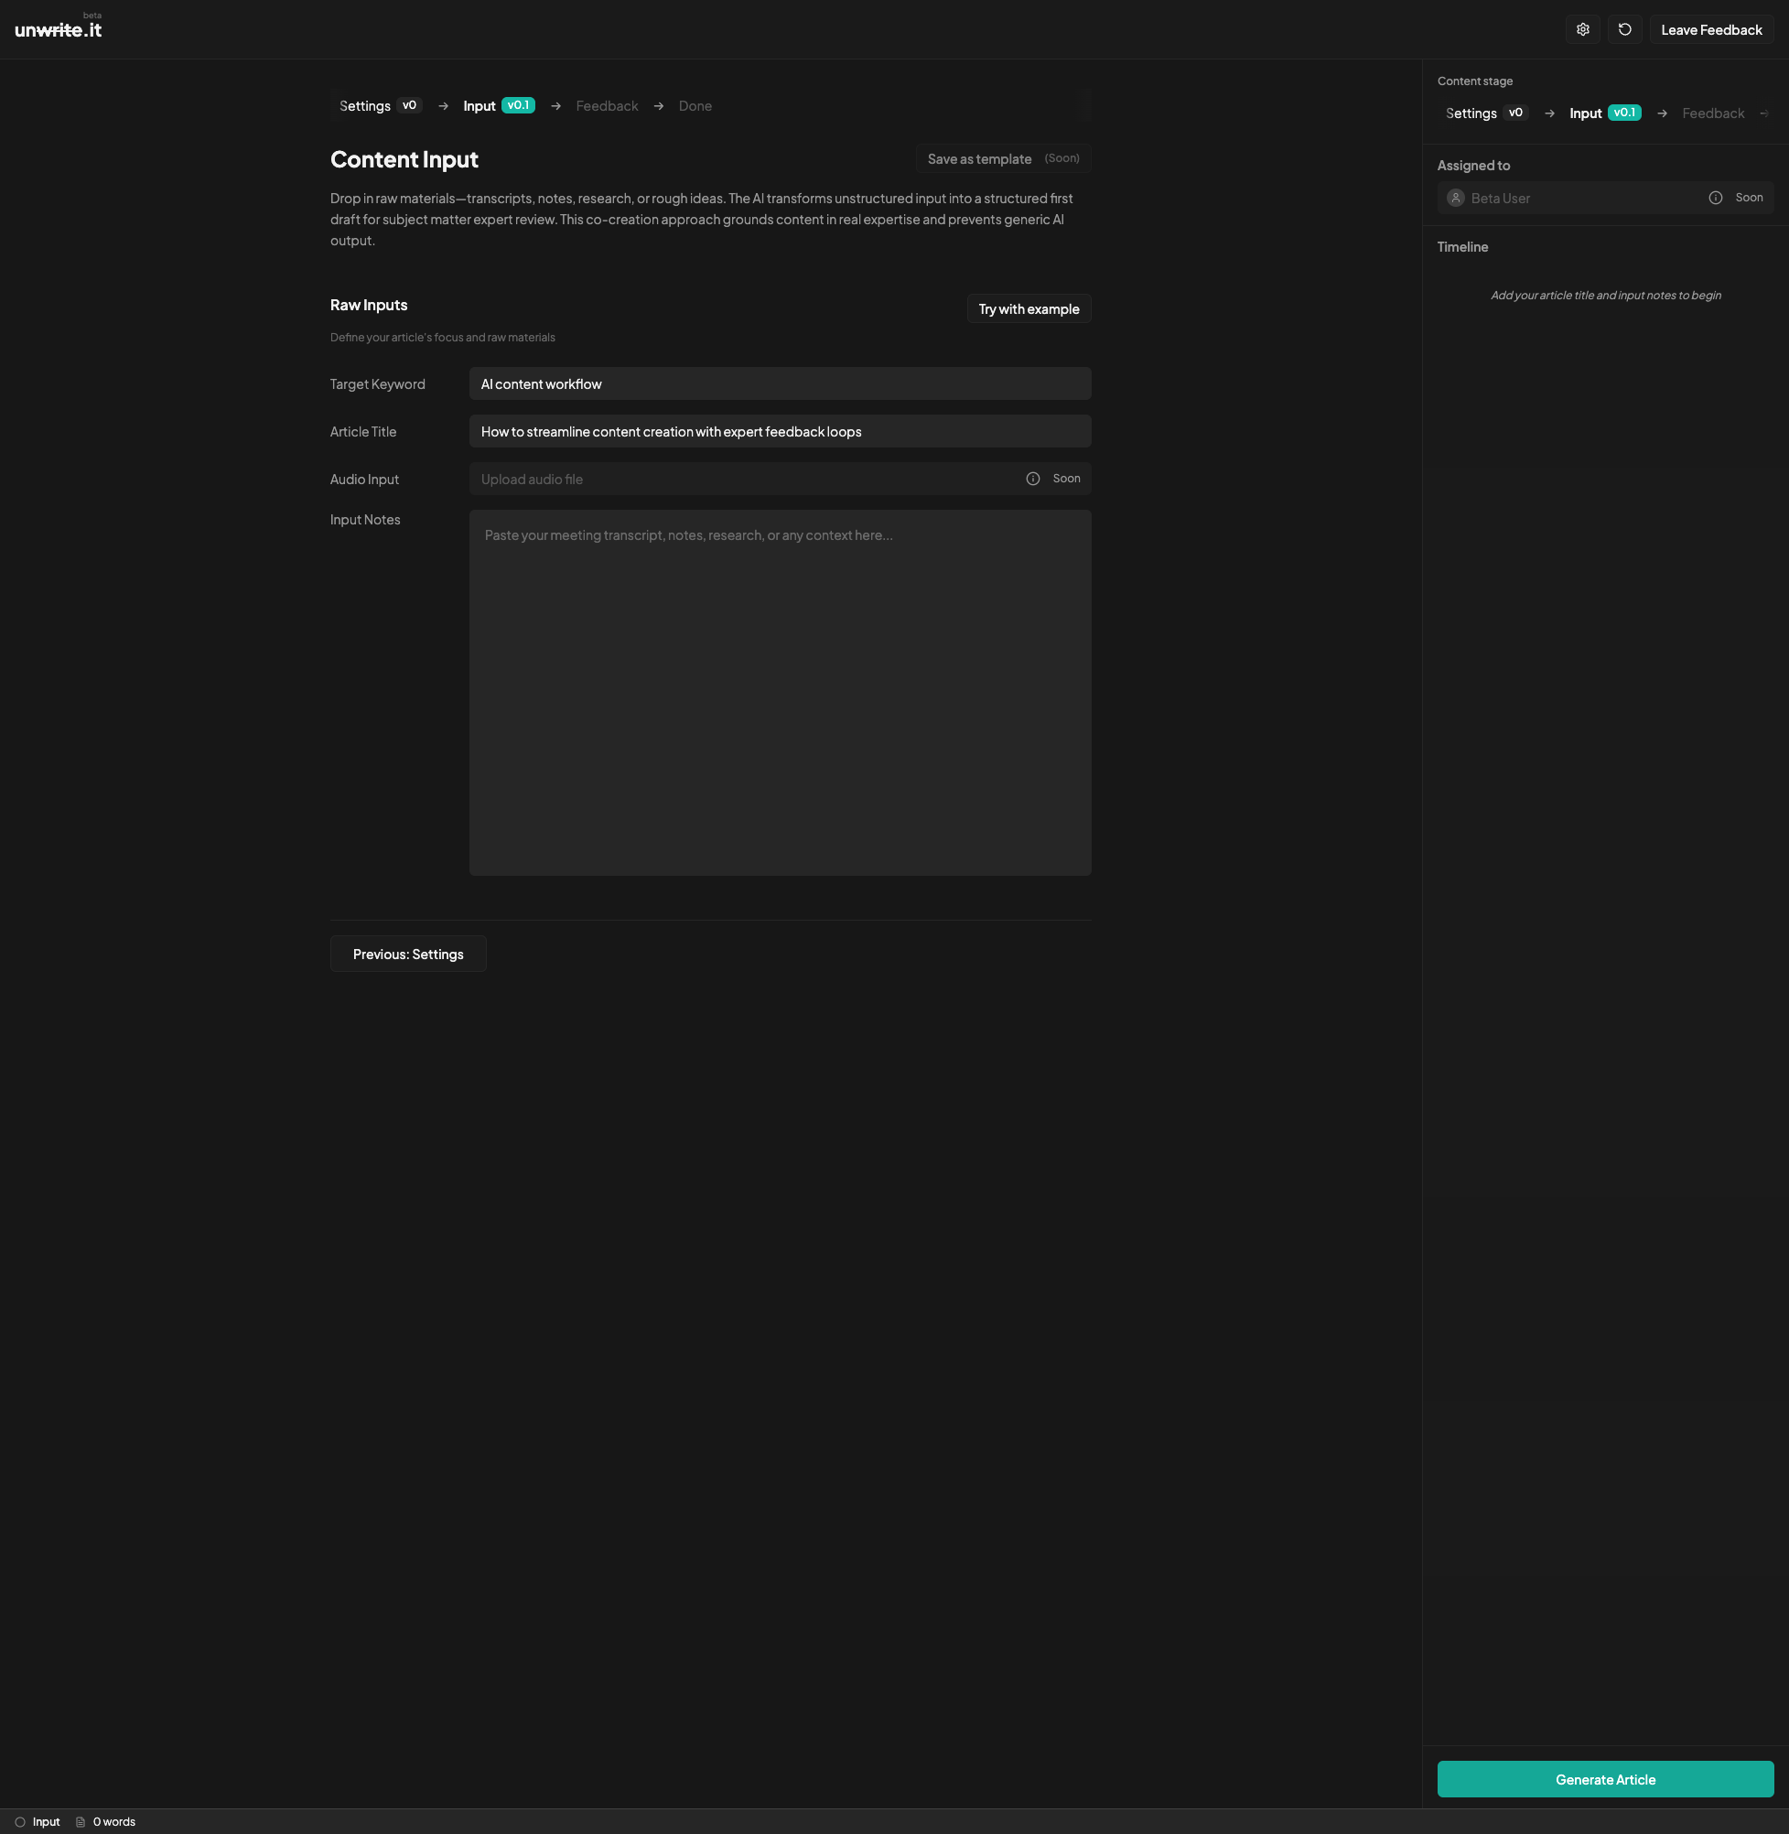This screenshot has height=1834, width=1789.
Task: Select Feedback step in main breadcrumb
Action: click(x=606, y=106)
